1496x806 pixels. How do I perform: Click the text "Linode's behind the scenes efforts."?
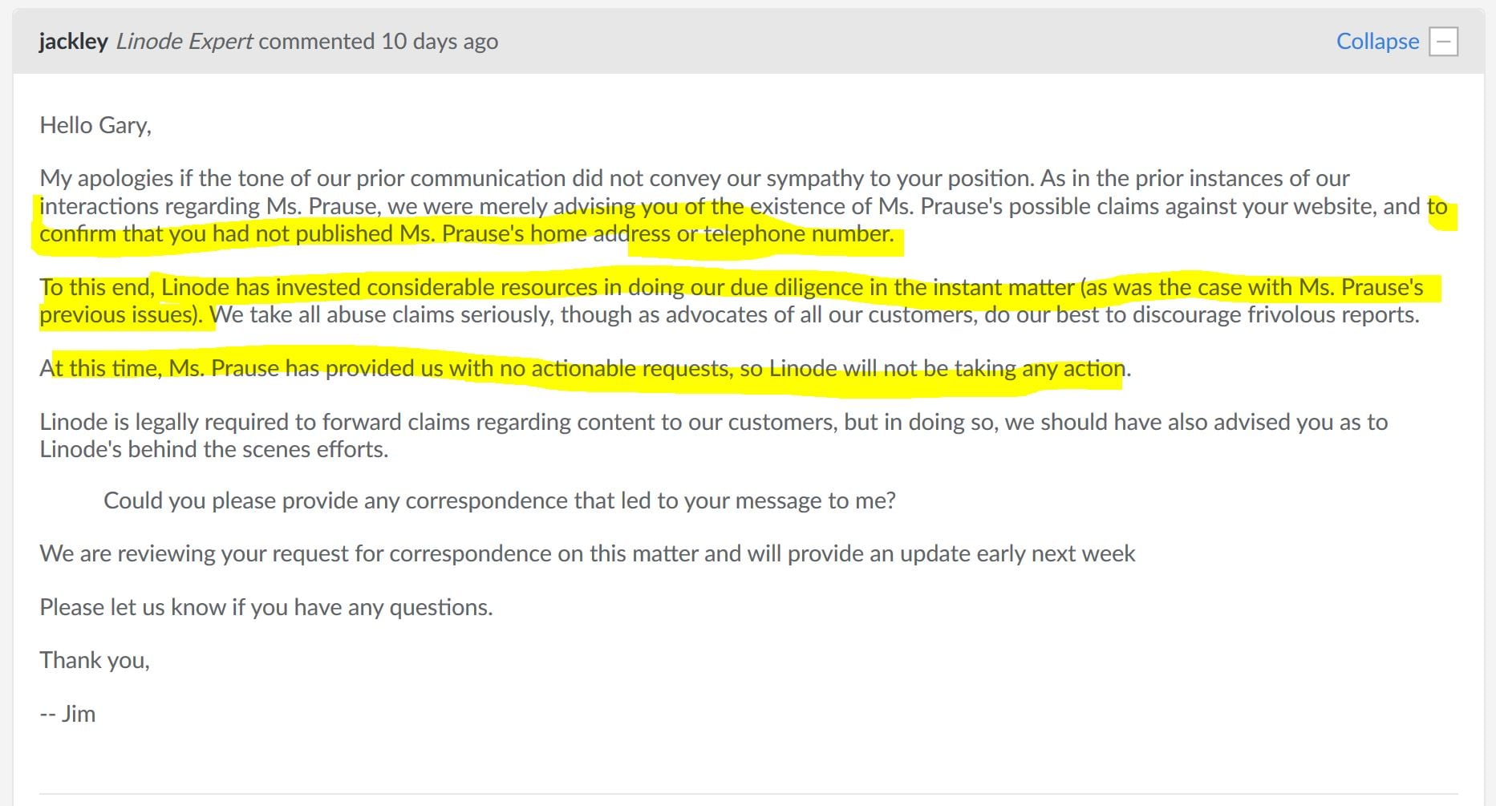click(x=213, y=449)
